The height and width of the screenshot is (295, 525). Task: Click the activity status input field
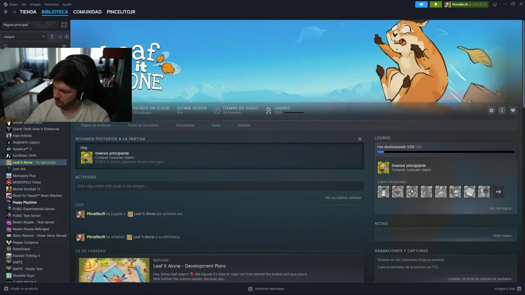219,186
